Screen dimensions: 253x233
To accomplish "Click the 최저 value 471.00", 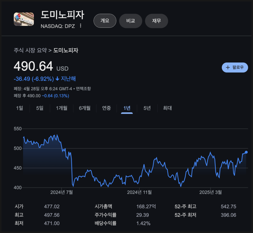I will click(x=52, y=223).
